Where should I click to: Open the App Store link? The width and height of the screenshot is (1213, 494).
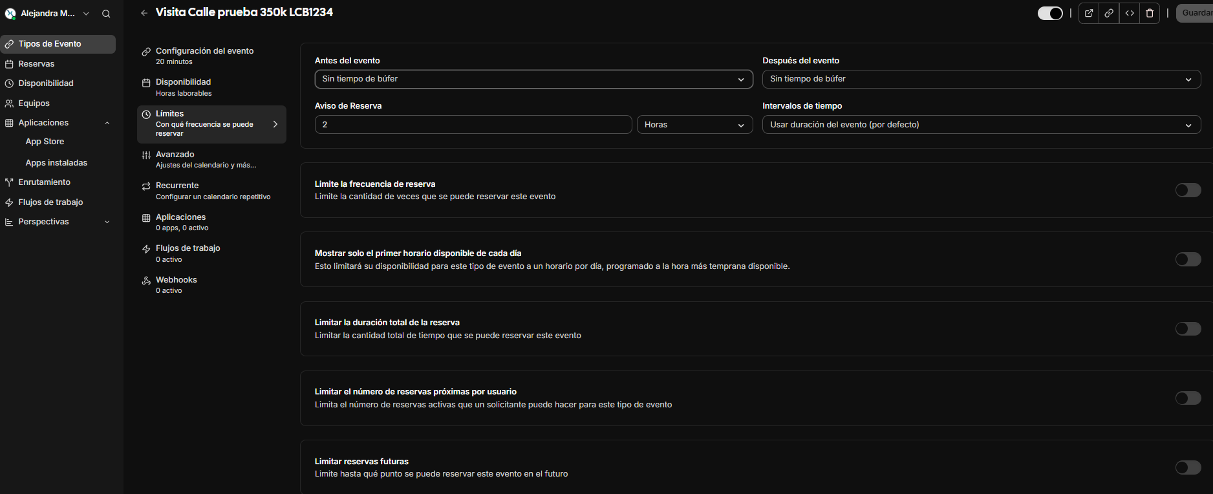pos(45,142)
